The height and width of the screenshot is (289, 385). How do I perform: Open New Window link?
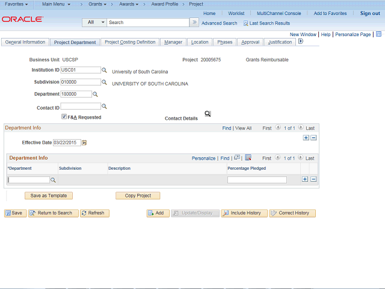[x=303, y=34]
